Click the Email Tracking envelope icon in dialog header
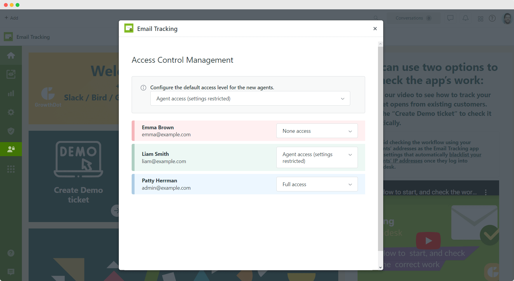514x281 pixels. 129,28
